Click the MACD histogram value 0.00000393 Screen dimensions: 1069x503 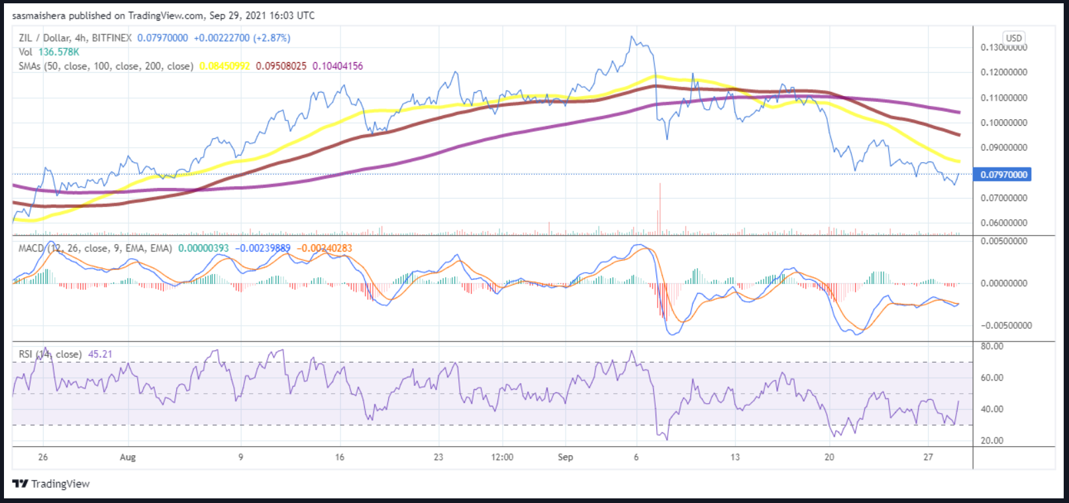[203, 248]
